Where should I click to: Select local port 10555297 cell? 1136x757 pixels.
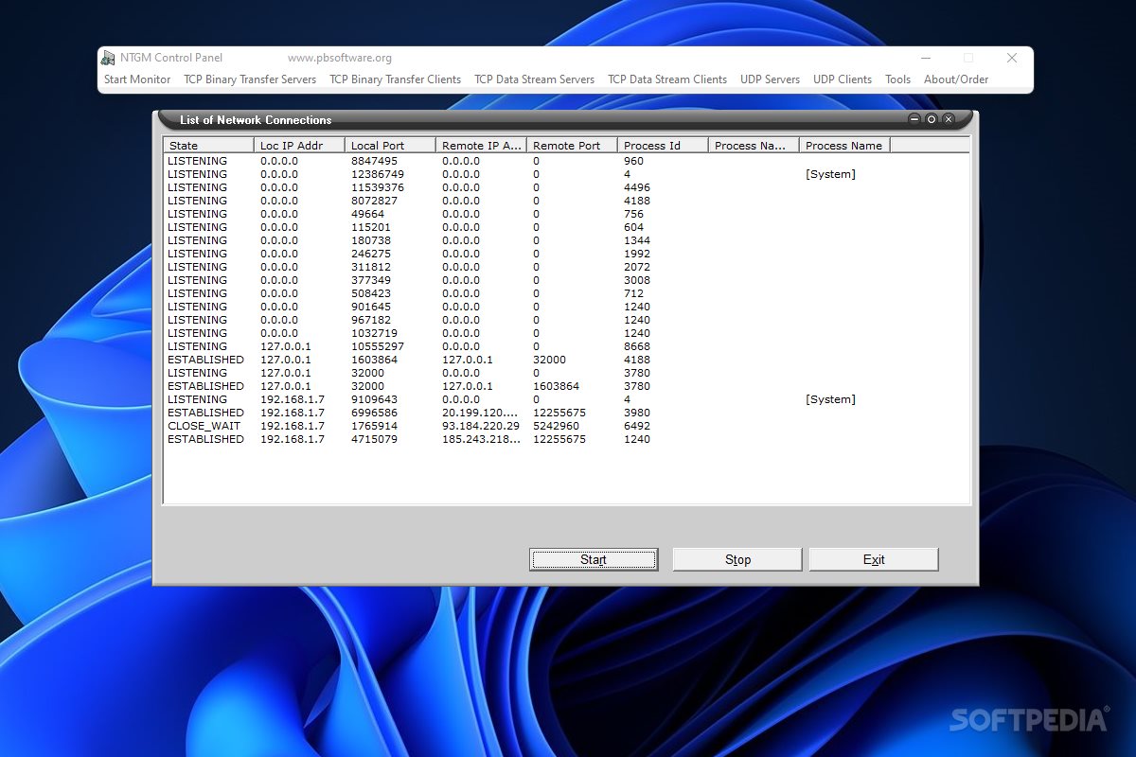click(377, 346)
